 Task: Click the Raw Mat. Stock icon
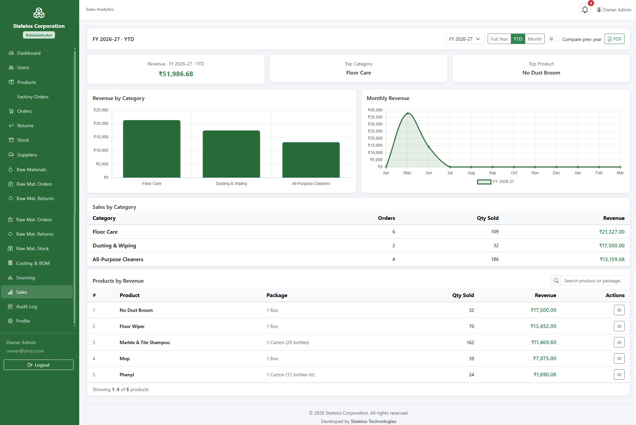tap(10, 248)
